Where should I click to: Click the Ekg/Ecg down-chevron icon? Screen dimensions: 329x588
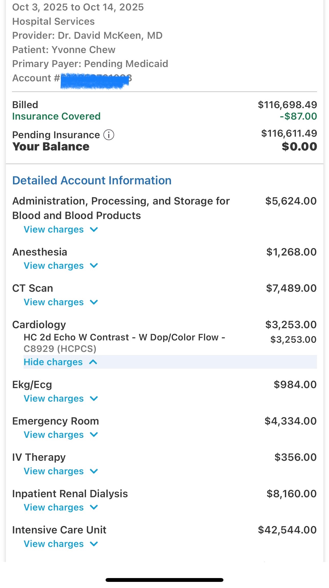(94, 399)
